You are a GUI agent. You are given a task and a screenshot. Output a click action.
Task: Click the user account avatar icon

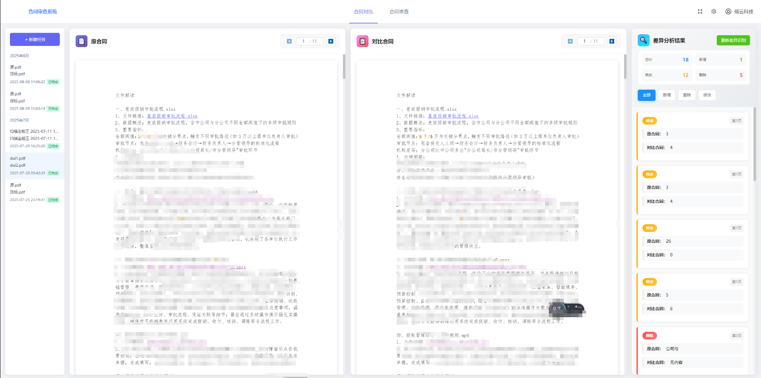[x=728, y=12]
